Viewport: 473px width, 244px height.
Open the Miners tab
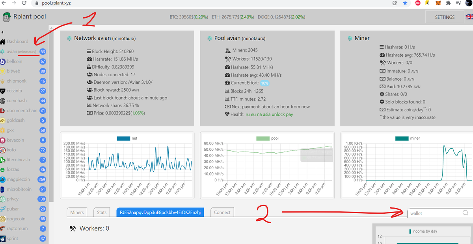point(77,212)
